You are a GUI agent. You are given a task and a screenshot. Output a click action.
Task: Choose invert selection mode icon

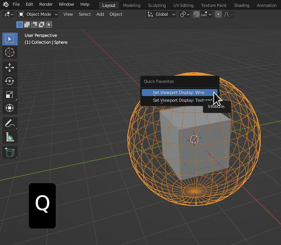(42, 25)
